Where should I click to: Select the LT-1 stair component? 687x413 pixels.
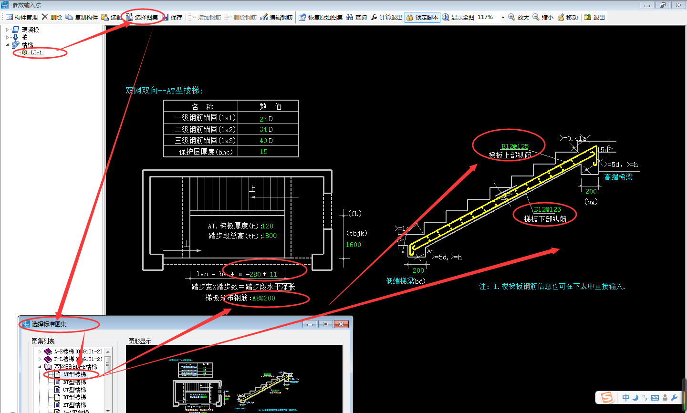pos(36,52)
